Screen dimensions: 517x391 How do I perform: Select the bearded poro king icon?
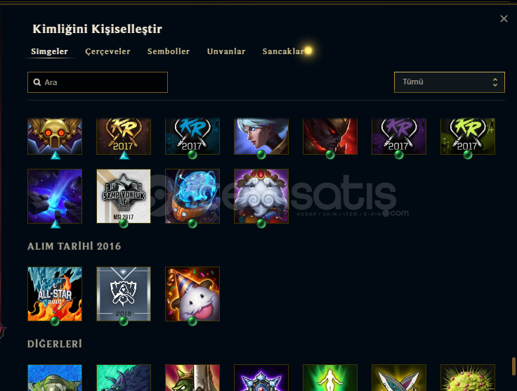[261, 196]
